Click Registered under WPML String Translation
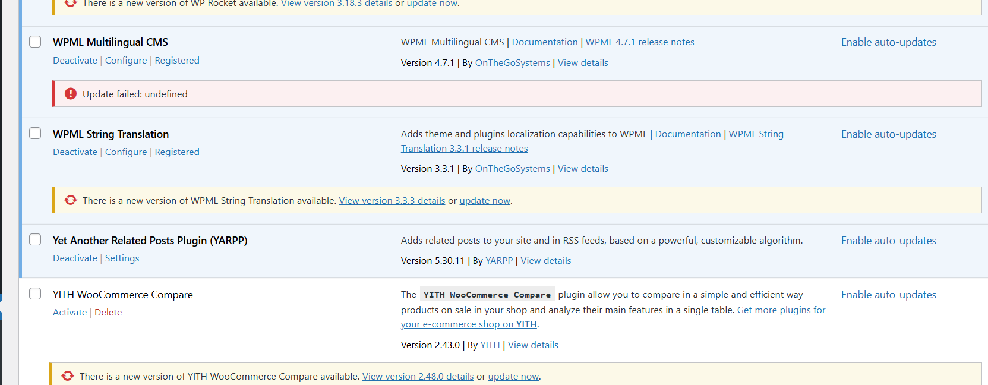Screen dimensions: 988x385 pyautogui.click(x=177, y=152)
